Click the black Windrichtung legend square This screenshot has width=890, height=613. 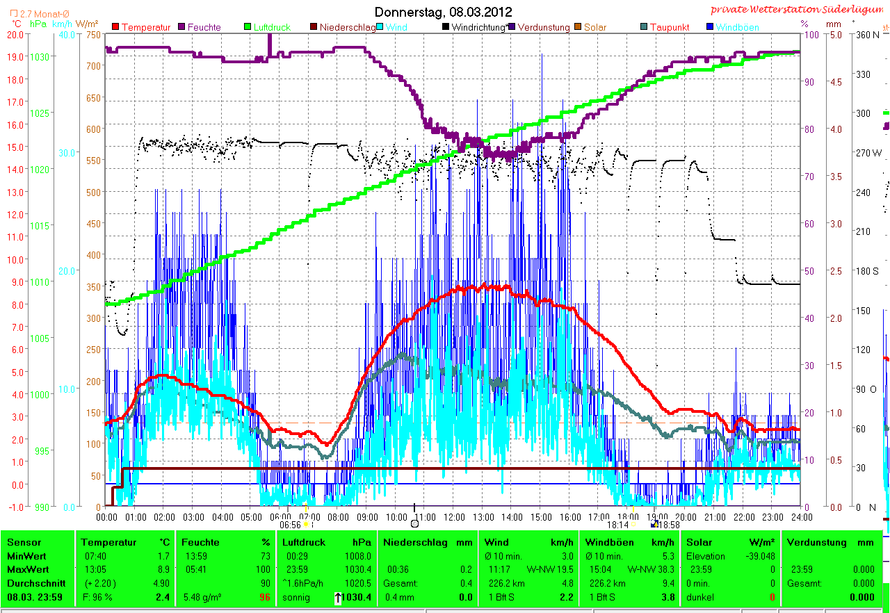click(446, 27)
